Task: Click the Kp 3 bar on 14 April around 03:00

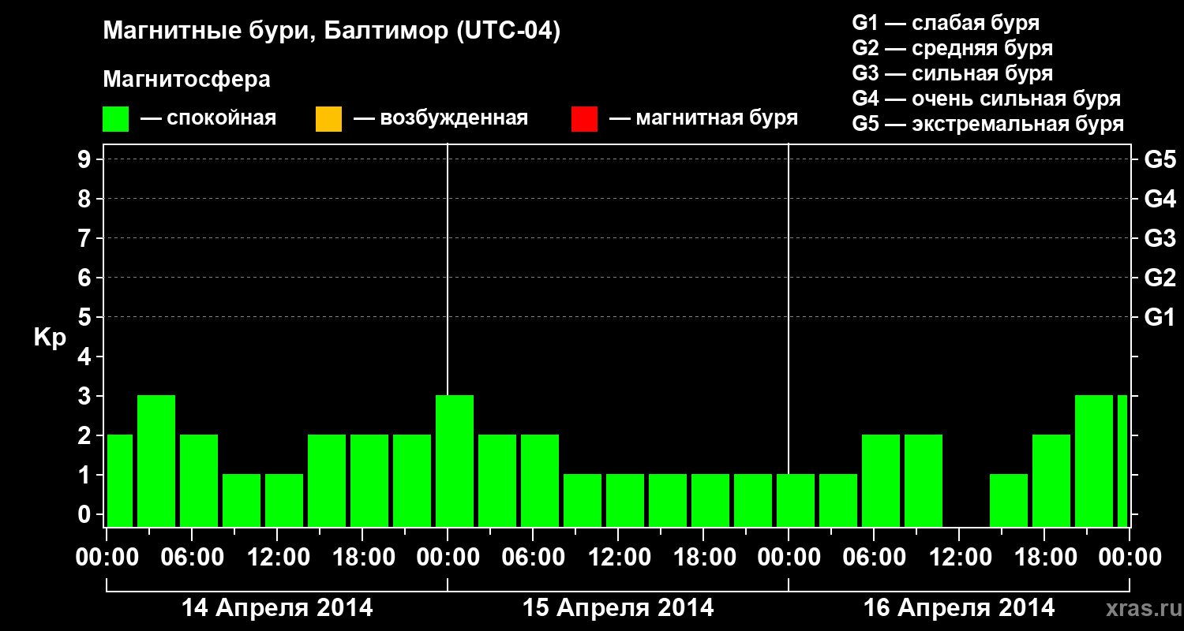Action: (x=156, y=461)
